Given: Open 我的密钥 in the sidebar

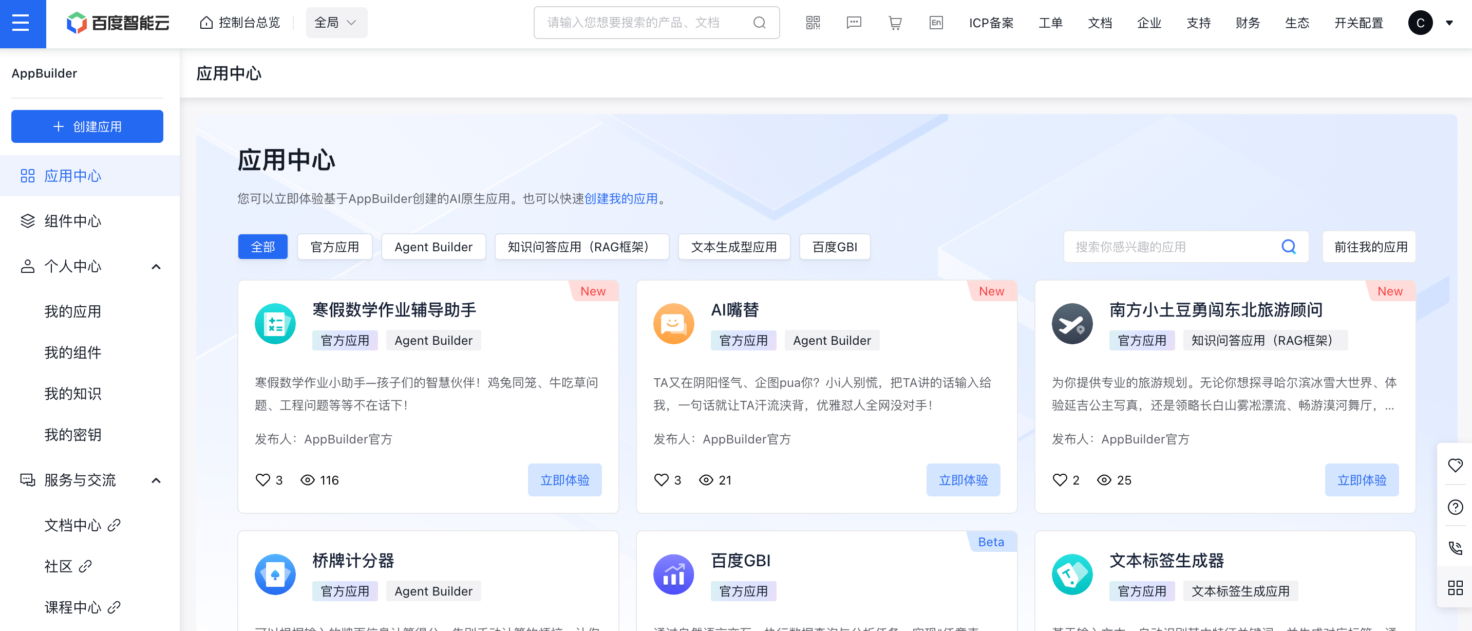Looking at the screenshot, I should (72, 435).
